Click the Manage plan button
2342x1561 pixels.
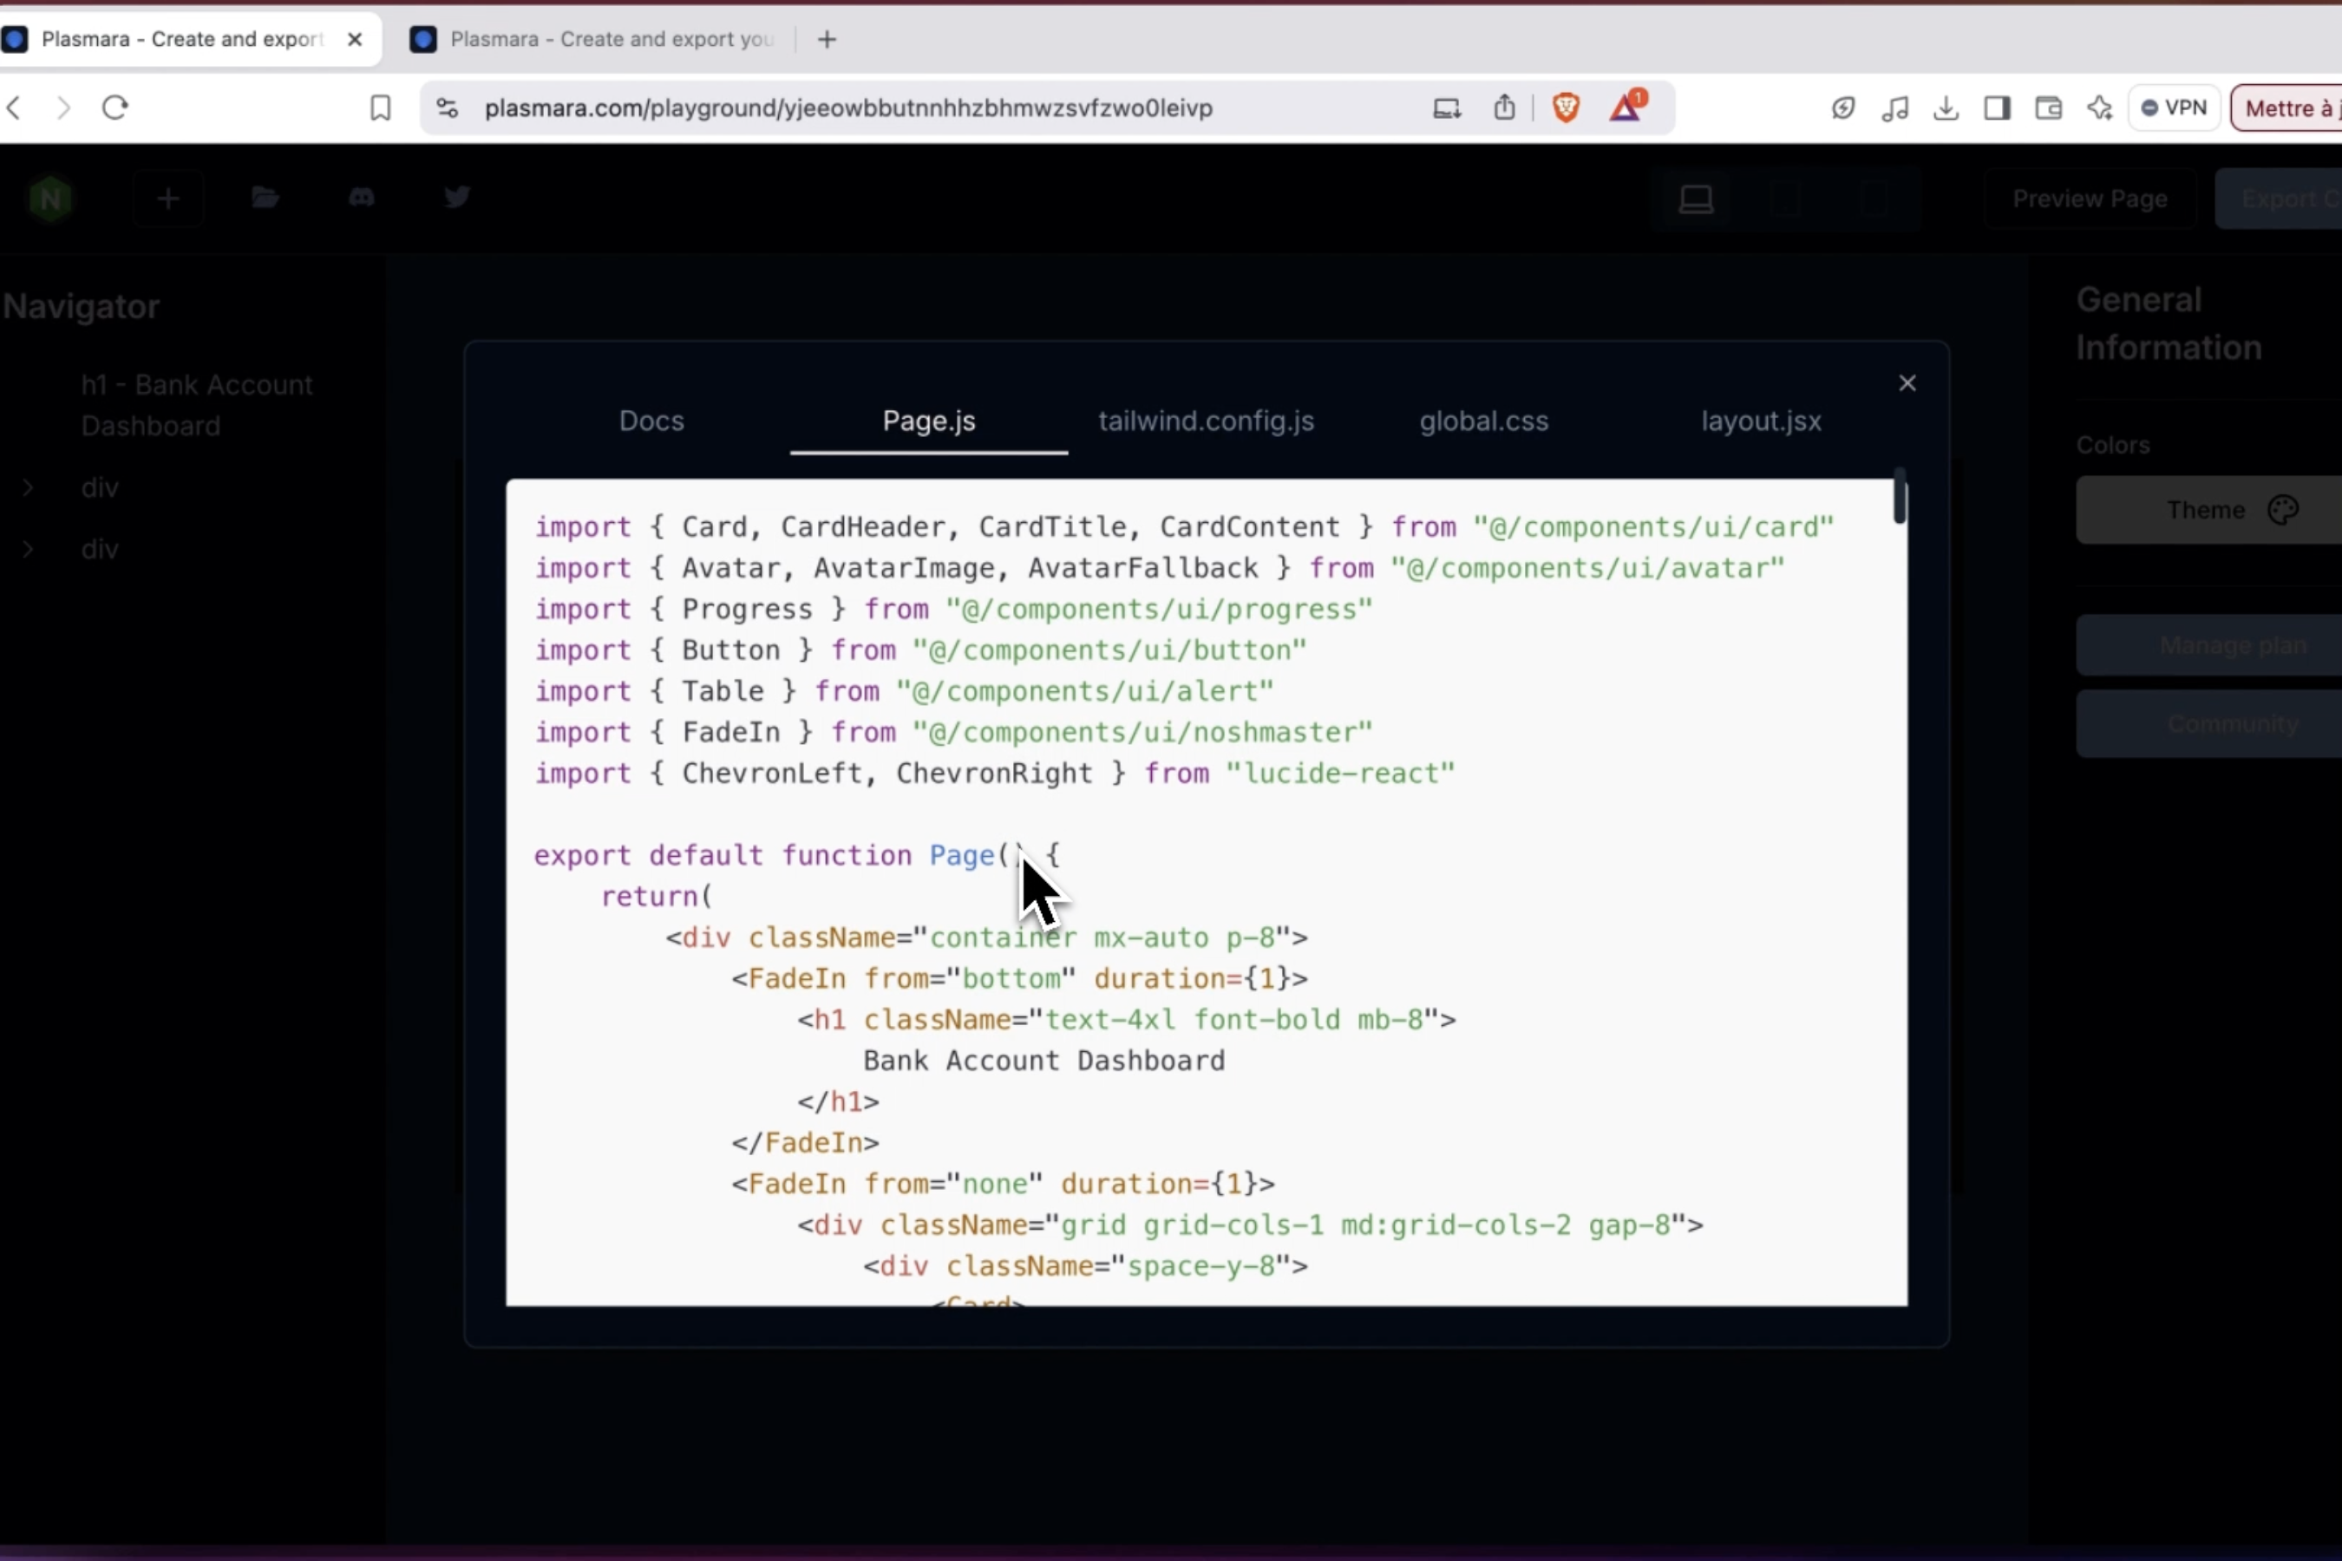(2208, 645)
